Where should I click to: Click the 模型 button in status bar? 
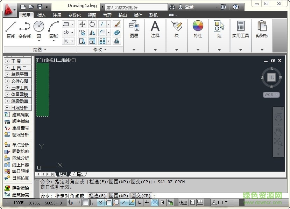pos(183,203)
